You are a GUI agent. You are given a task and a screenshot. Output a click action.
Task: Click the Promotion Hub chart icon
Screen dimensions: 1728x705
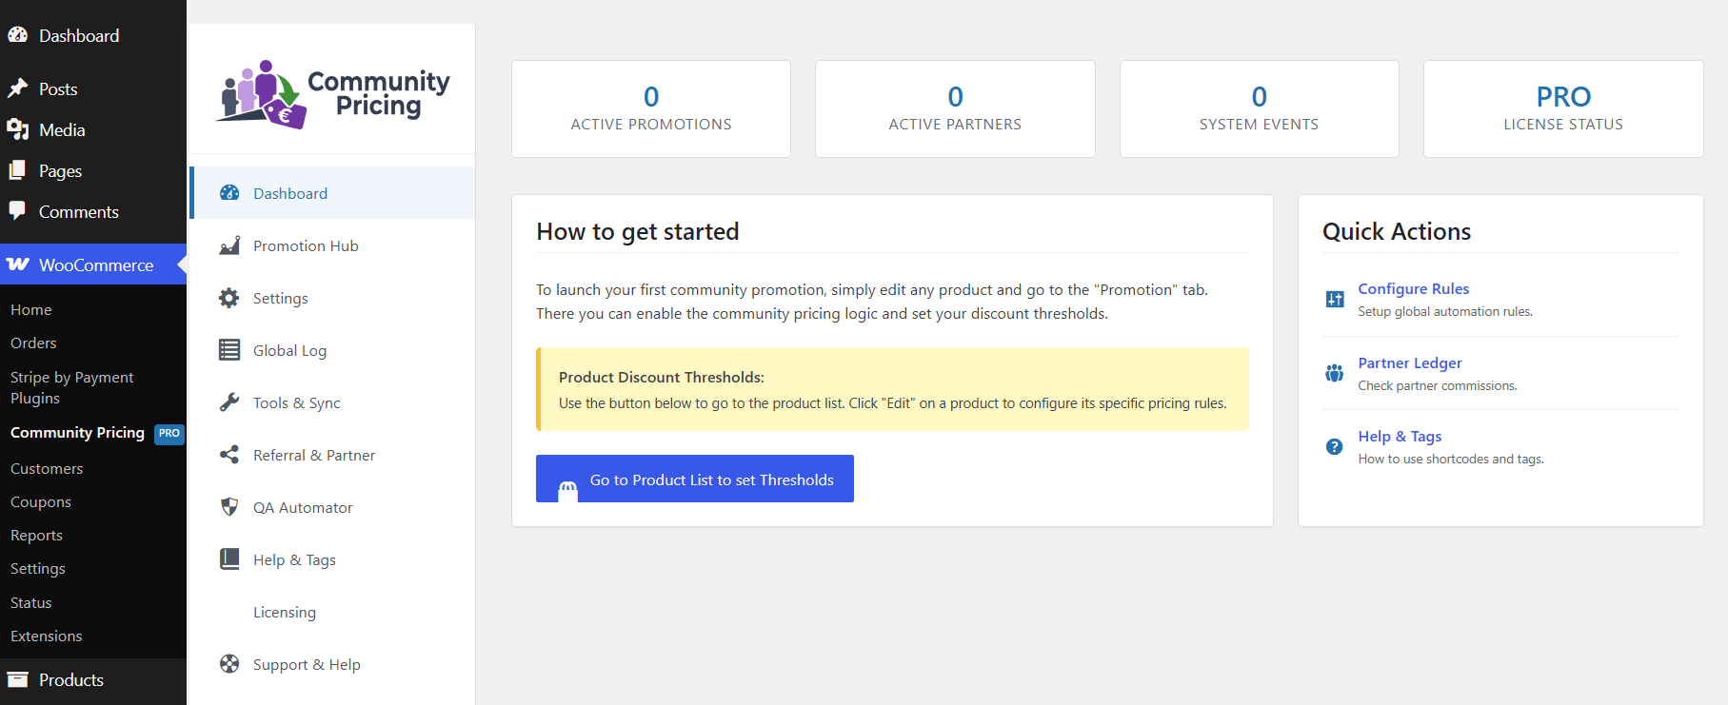click(229, 245)
